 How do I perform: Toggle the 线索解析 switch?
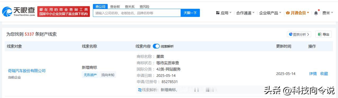pos(156,46)
